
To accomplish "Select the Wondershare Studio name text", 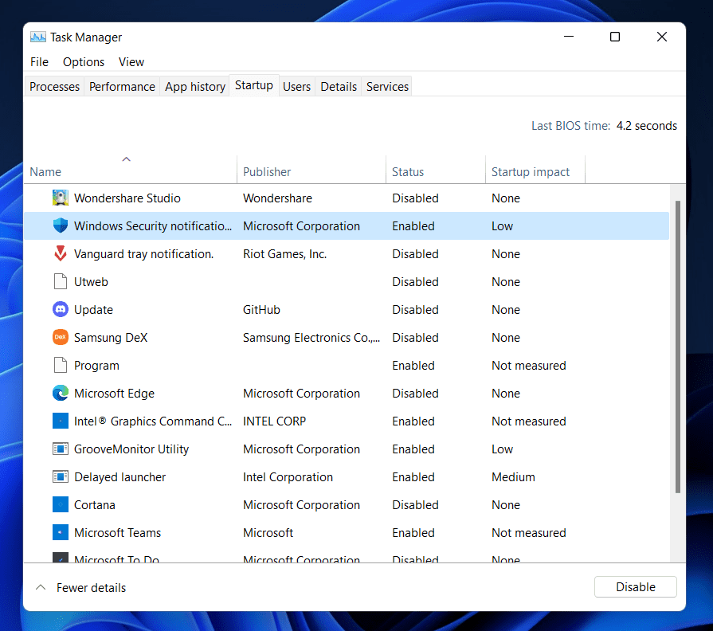I will click(127, 198).
